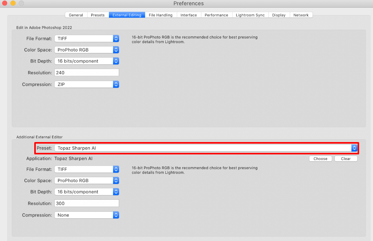Click the 'Application: Topaz Sharpen AI' text
Screen dimensions: 373x241
point(59,158)
